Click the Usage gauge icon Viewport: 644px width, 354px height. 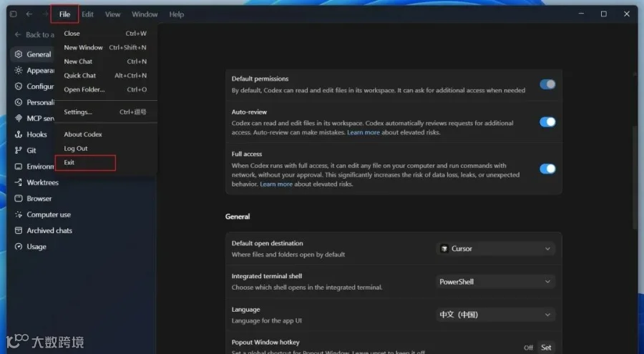19,247
